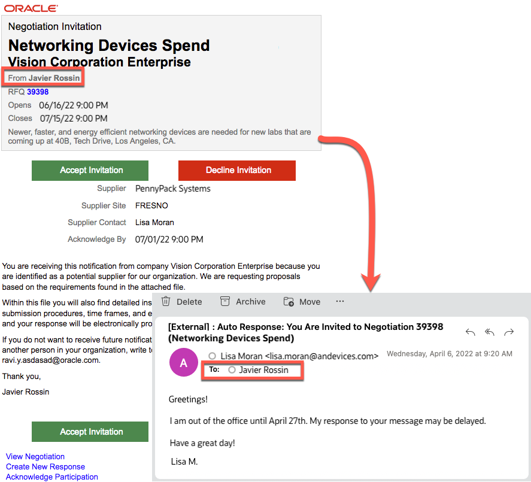Viewport: 531px width, 482px height.
Task: Click presence circle beside Lisa Moran sender
Action: click(x=213, y=356)
